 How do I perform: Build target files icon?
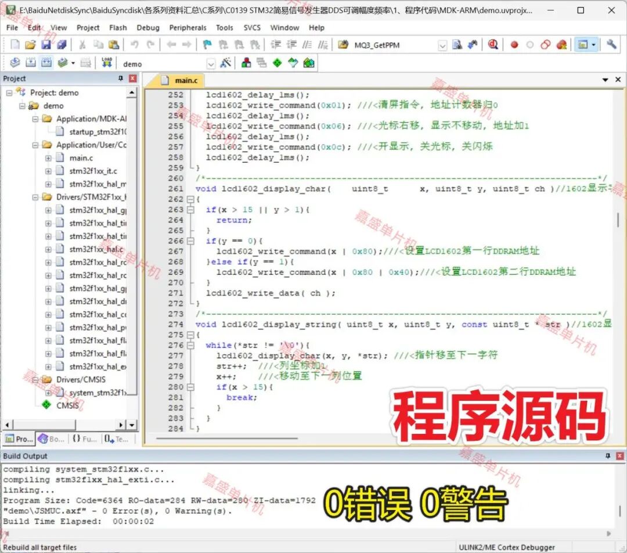point(31,63)
